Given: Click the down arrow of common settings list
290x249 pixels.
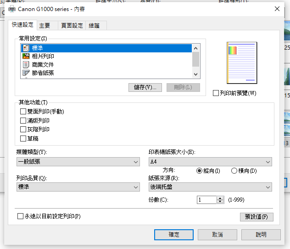Looking at the screenshot, I should click(x=195, y=74).
